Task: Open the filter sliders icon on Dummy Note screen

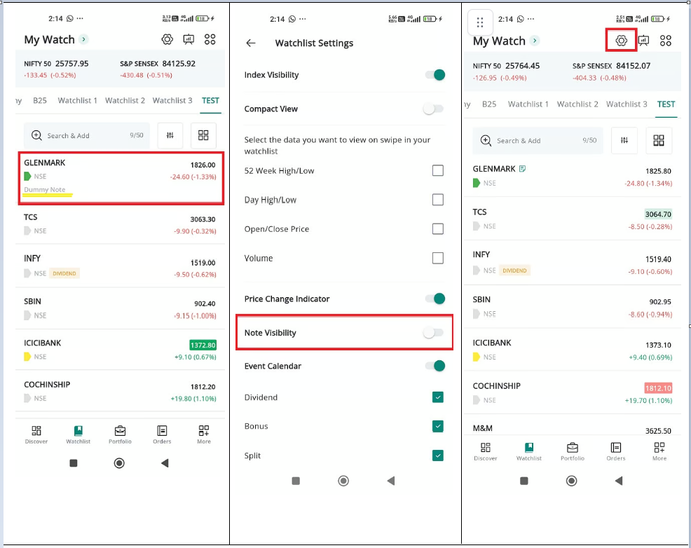Action: click(170, 135)
